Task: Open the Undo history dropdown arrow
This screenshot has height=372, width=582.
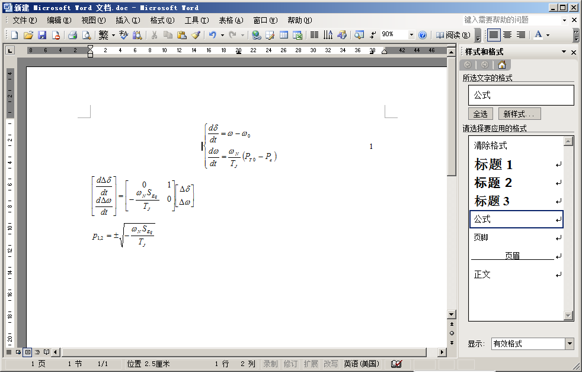Action: (222, 36)
